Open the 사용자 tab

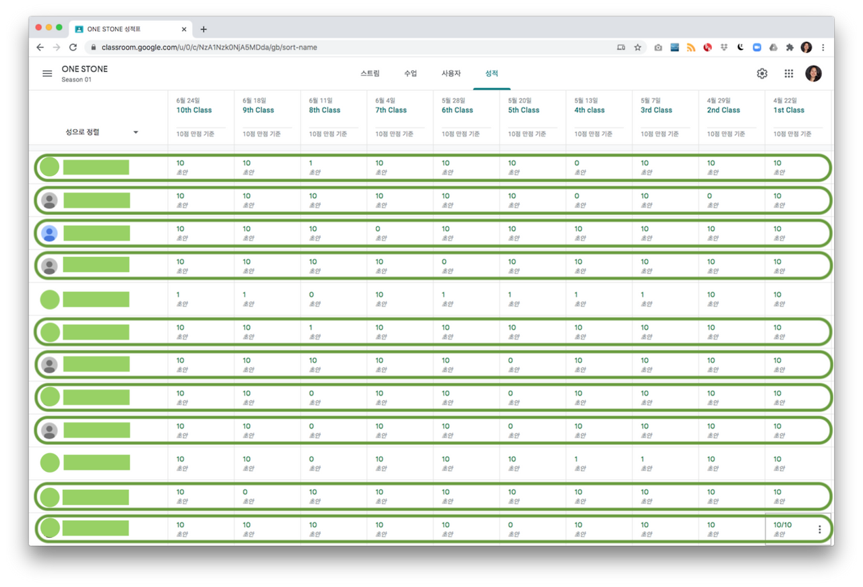451,73
